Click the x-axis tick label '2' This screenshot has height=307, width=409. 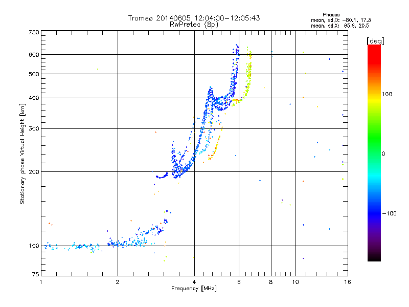pos(118,282)
